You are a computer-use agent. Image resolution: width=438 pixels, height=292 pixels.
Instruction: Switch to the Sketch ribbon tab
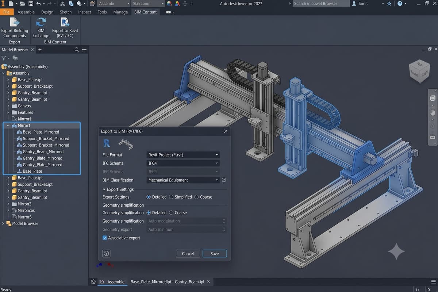66,12
